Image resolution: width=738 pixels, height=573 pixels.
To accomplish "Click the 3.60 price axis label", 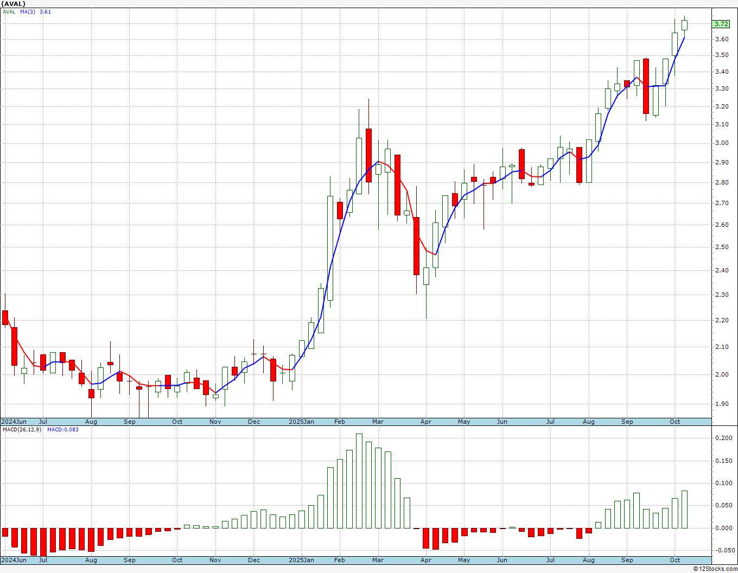I will tap(722, 39).
